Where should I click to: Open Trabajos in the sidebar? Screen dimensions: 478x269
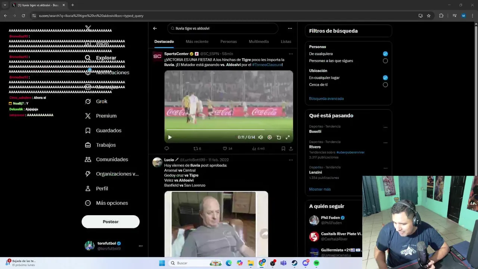coord(100,145)
